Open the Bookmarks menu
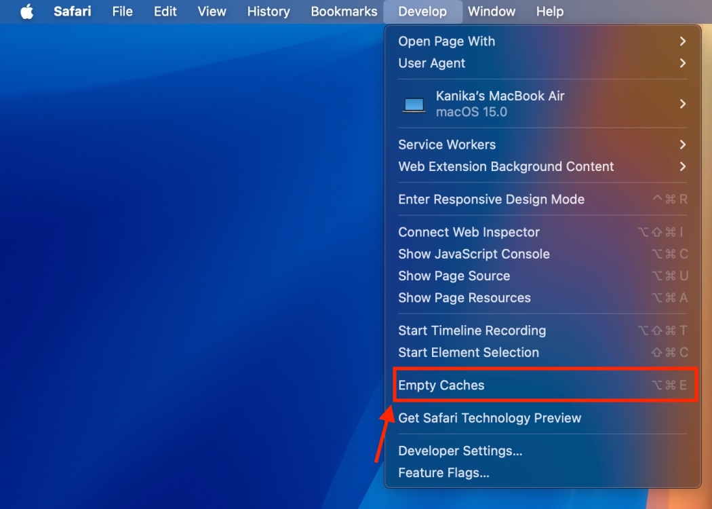 tap(344, 12)
